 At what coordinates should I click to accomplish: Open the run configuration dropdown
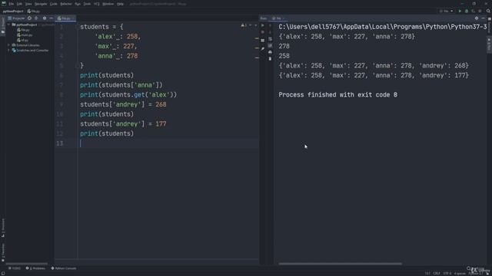(x=447, y=11)
